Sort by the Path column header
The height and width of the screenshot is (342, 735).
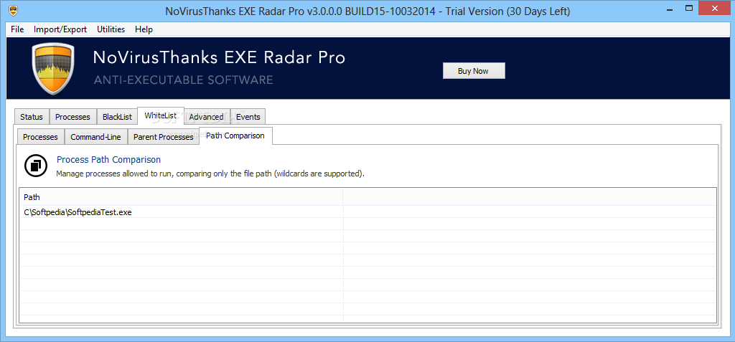click(x=181, y=196)
